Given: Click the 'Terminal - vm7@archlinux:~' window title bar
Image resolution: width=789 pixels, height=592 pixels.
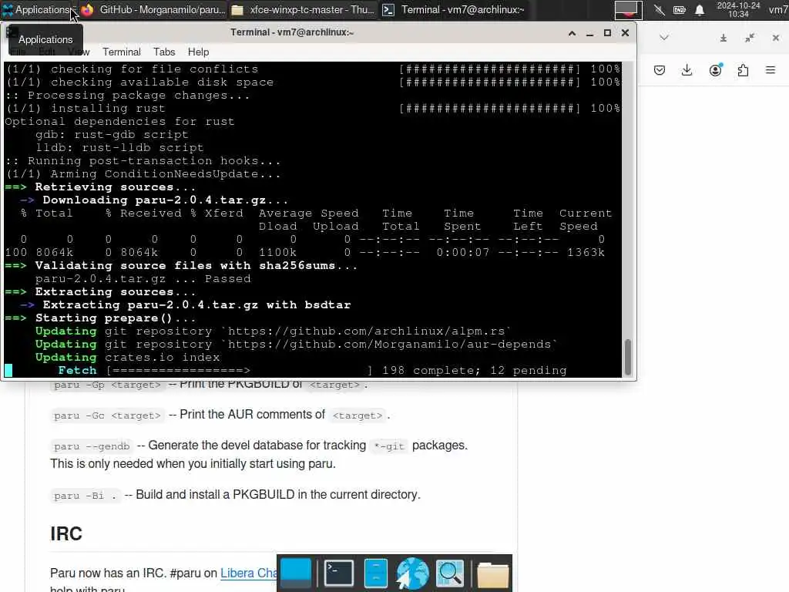Looking at the screenshot, I should pyautogui.click(x=292, y=32).
